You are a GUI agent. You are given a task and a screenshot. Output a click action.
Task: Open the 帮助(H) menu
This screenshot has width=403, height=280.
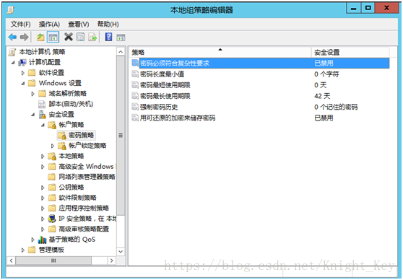click(x=108, y=24)
